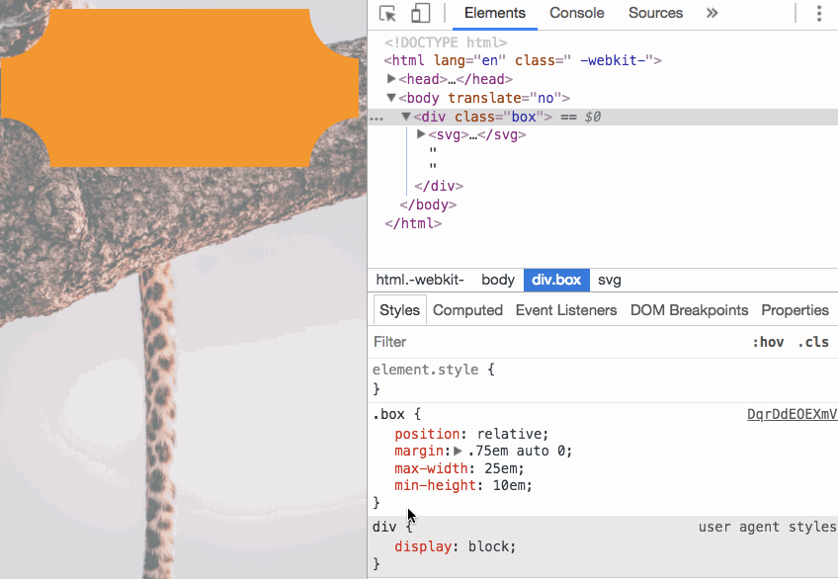The width and height of the screenshot is (838, 579).
Task: Edit the position: relative value
Action: pos(508,434)
